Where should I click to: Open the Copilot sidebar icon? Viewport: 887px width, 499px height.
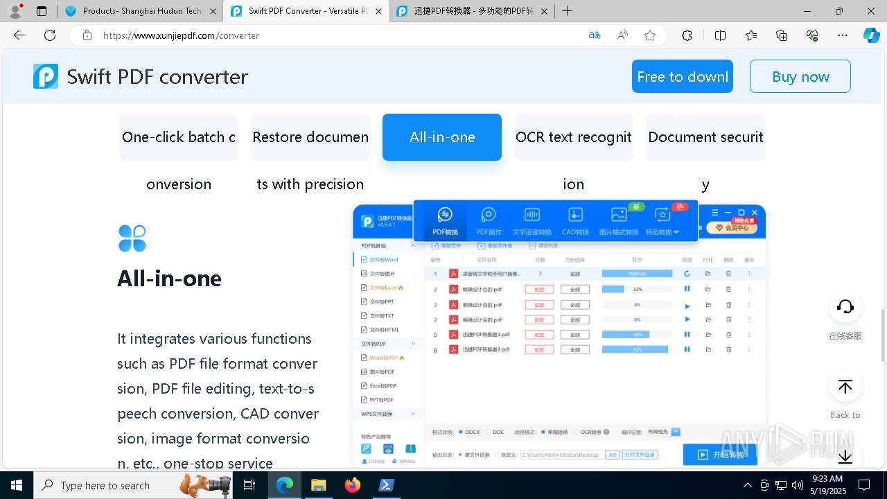[x=871, y=35]
